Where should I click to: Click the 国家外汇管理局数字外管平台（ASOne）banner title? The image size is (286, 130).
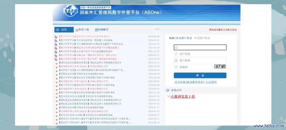point(121,12)
